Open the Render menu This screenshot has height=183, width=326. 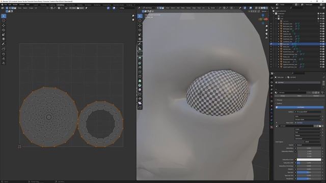click(x=15, y=5)
